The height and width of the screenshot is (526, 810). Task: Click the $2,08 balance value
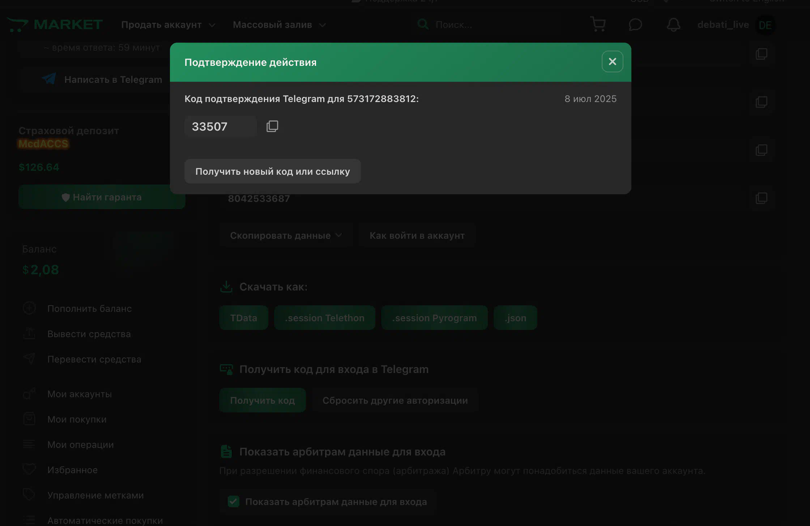40,270
